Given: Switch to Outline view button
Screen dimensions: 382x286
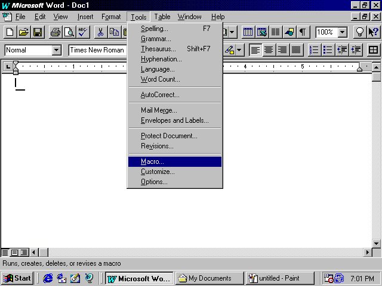Looking at the screenshot, I should click(24, 253).
